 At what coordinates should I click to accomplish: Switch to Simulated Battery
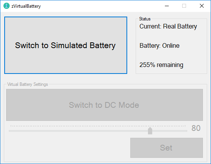coord(66,45)
